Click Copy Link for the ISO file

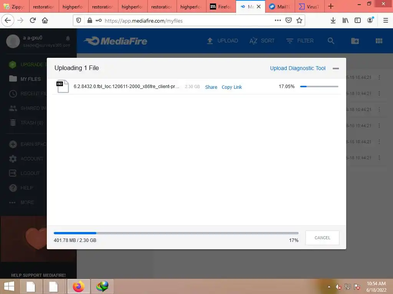tap(231, 87)
